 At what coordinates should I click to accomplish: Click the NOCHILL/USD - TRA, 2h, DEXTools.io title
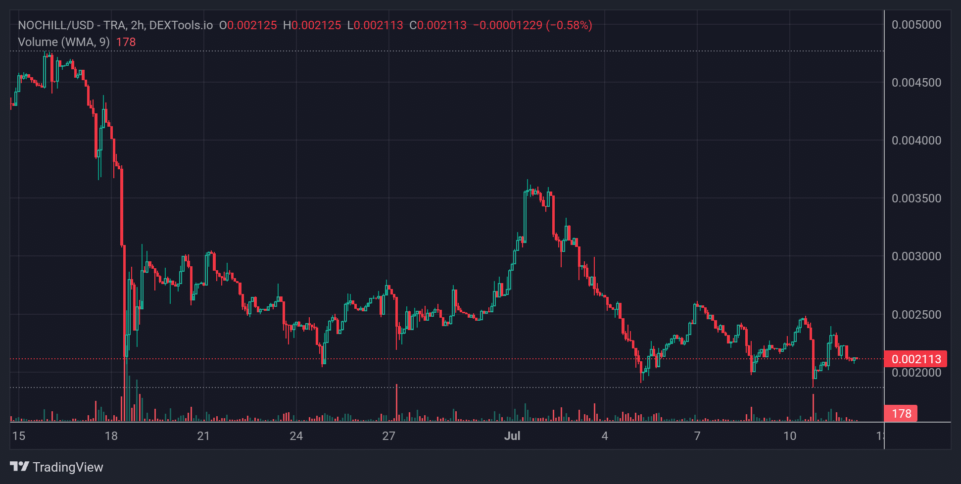click(x=115, y=25)
